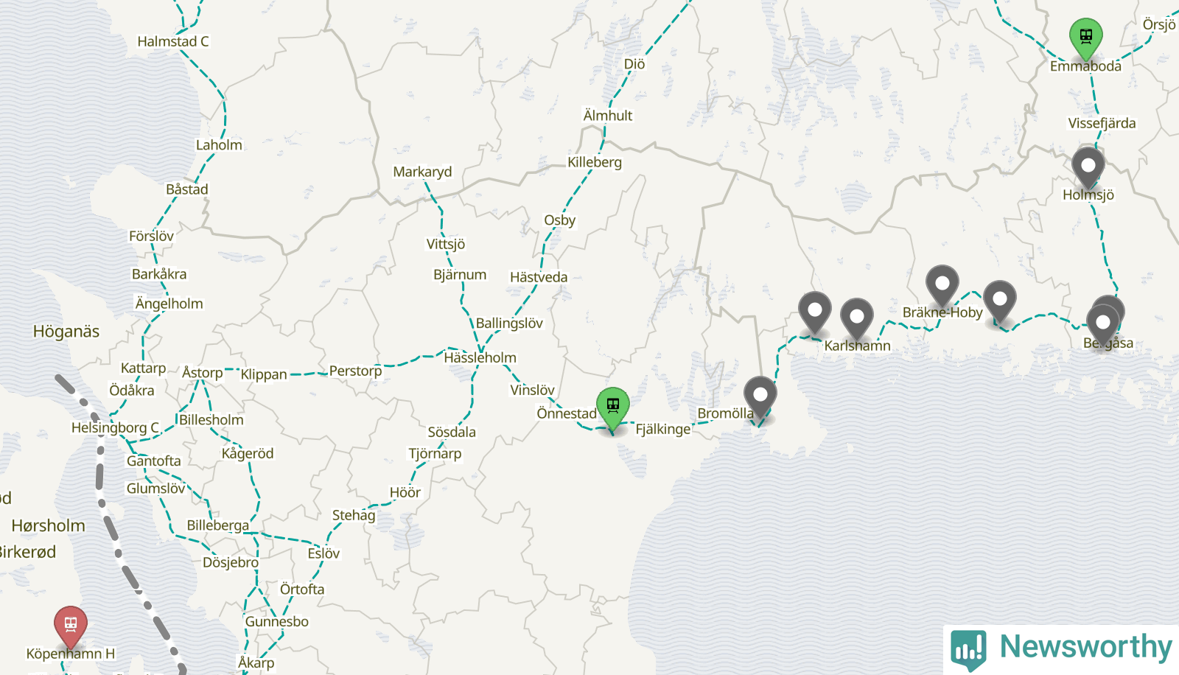Click the gray pin left of Karlshamn pin

(815, 310)
